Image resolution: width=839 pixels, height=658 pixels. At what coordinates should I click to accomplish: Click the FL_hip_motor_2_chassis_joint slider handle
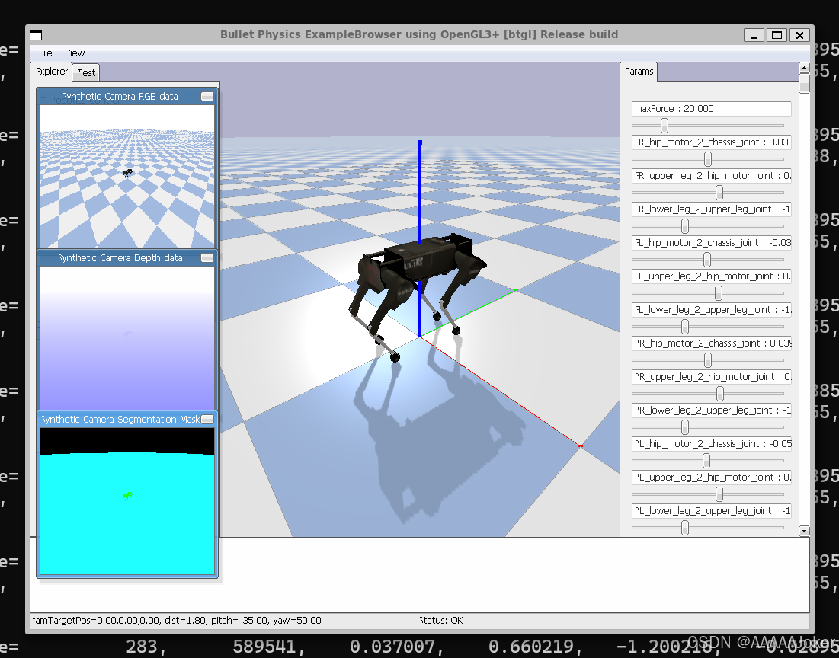(x=707, y=259)
